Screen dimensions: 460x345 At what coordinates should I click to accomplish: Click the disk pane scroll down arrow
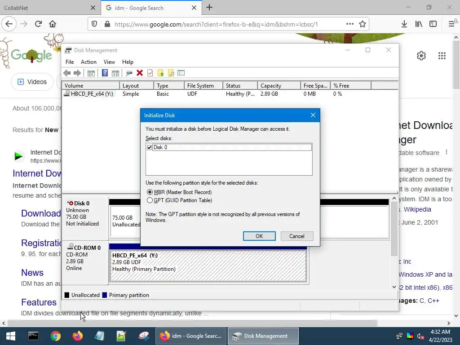(394, 287)
